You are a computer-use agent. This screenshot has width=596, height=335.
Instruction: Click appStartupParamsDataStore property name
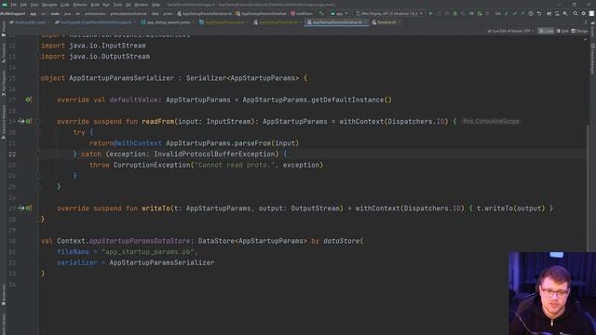(140, 241)
